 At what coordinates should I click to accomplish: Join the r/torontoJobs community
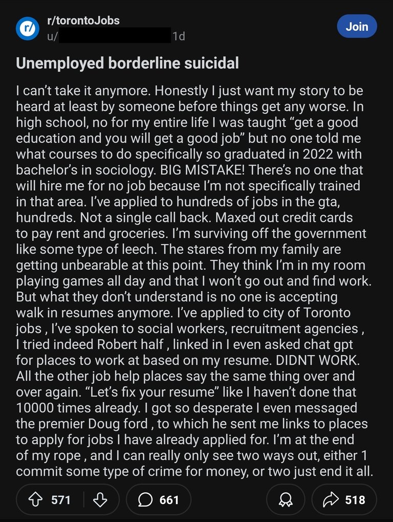click(x=357, y=26)
